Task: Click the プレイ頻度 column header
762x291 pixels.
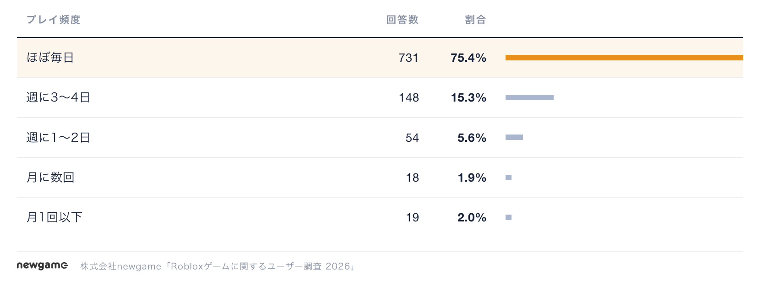Action: 54,20
